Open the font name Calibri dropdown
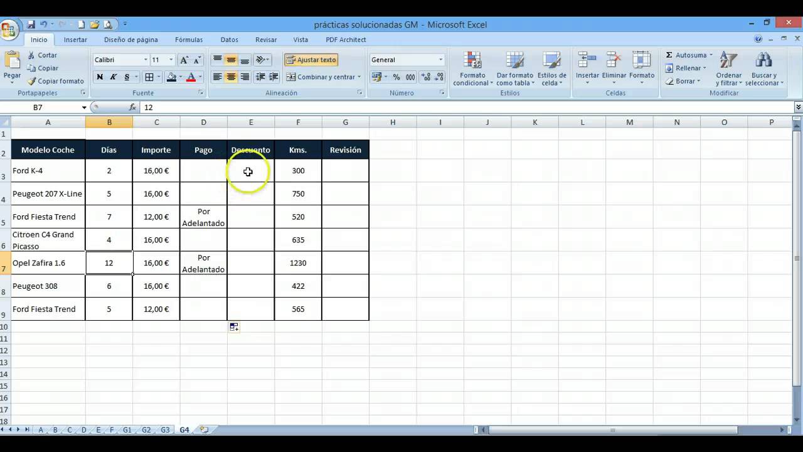Image resolution: width=803 pixels, height=452 pixels. [146, 60]
